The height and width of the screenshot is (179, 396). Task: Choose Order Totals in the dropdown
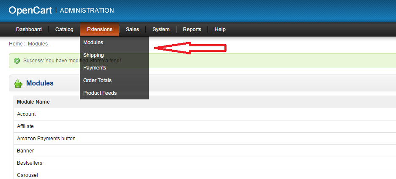click(97, 80)
